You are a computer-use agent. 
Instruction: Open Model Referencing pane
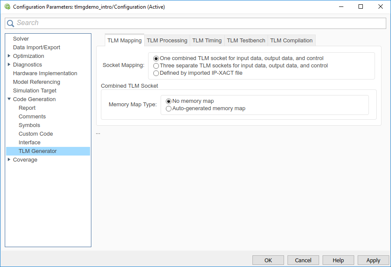(x=37, y=82)
